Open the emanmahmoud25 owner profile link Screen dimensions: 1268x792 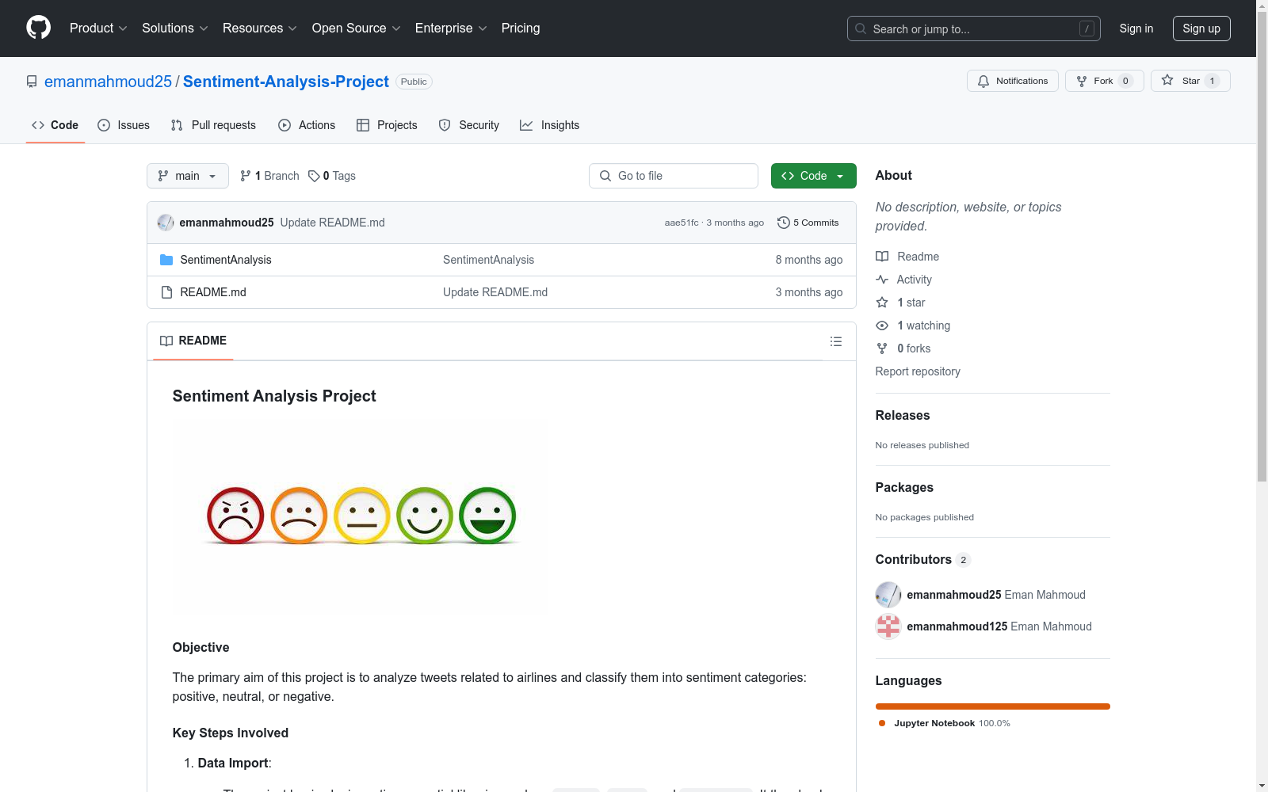point(108,82)
